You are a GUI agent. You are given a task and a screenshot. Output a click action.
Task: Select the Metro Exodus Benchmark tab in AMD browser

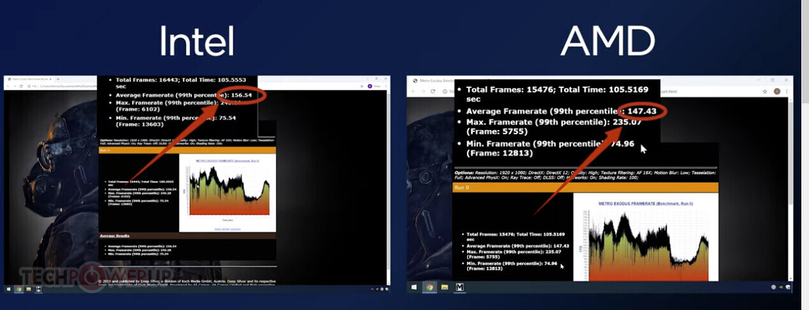click(x=434, y=81)
